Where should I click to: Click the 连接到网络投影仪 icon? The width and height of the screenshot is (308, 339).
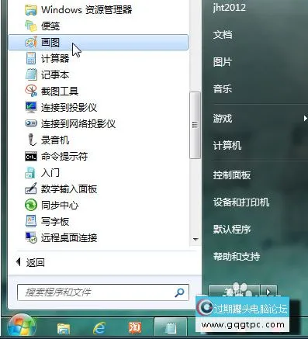pos(31,123)
